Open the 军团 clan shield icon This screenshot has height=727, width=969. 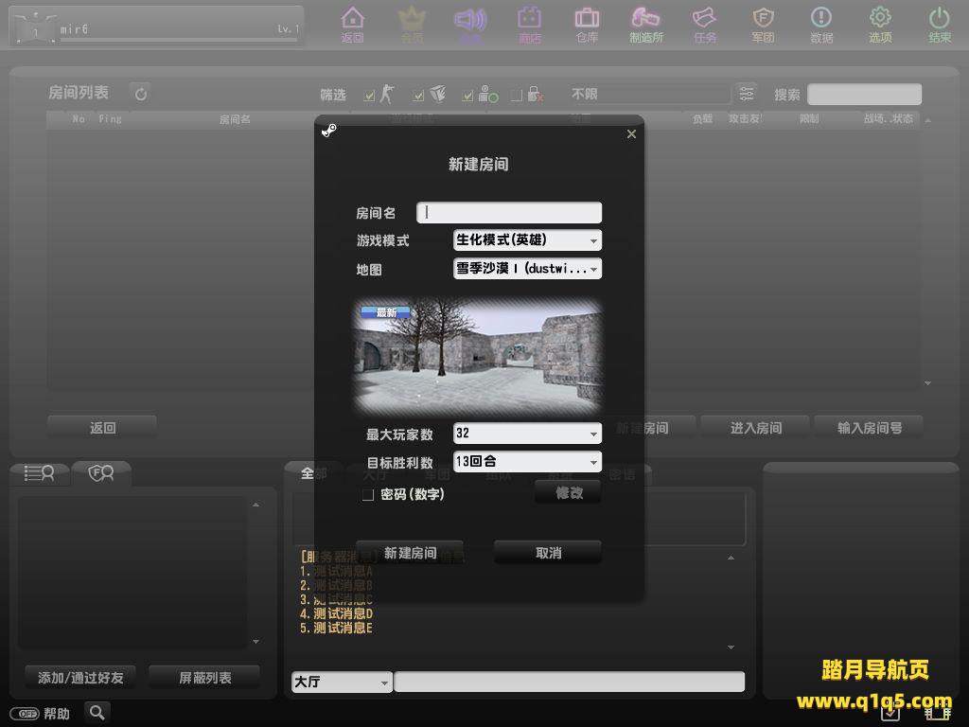click(x=763, y=19)
